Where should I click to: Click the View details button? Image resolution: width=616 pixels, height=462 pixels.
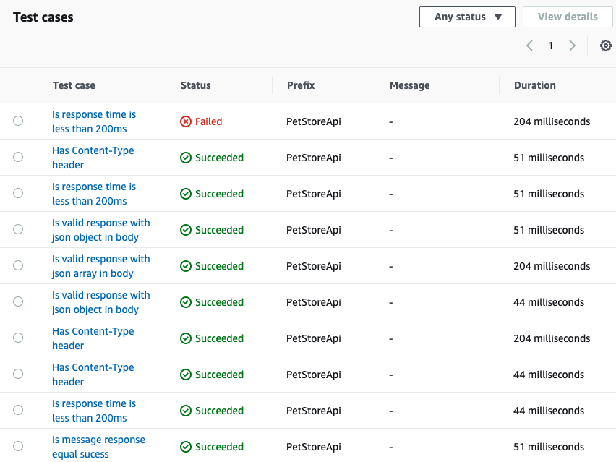click(568, 16)
